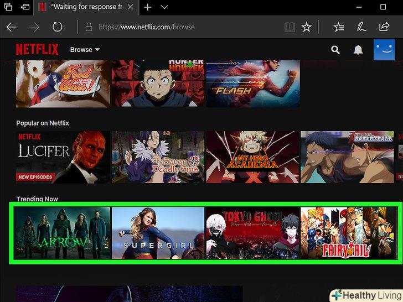
Task: Add page to favorites star
Action: (306, 27)
